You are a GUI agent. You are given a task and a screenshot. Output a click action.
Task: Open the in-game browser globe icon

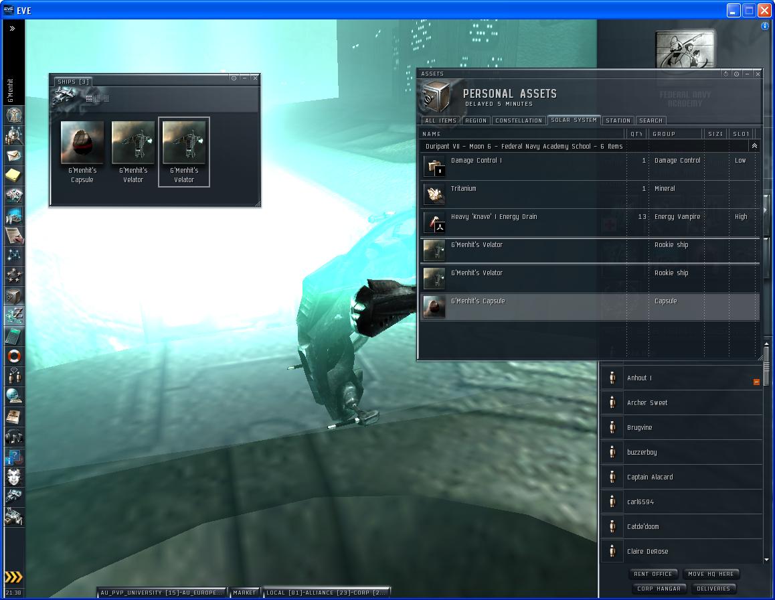(14, 396)
